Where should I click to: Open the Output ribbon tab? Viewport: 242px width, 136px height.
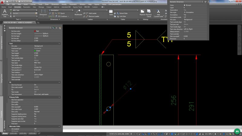tap(49, 7)
